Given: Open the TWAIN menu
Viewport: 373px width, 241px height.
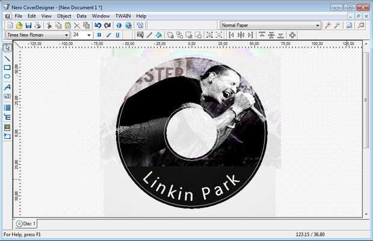Looking at the screenshot, I should click(x=123, y=16).
